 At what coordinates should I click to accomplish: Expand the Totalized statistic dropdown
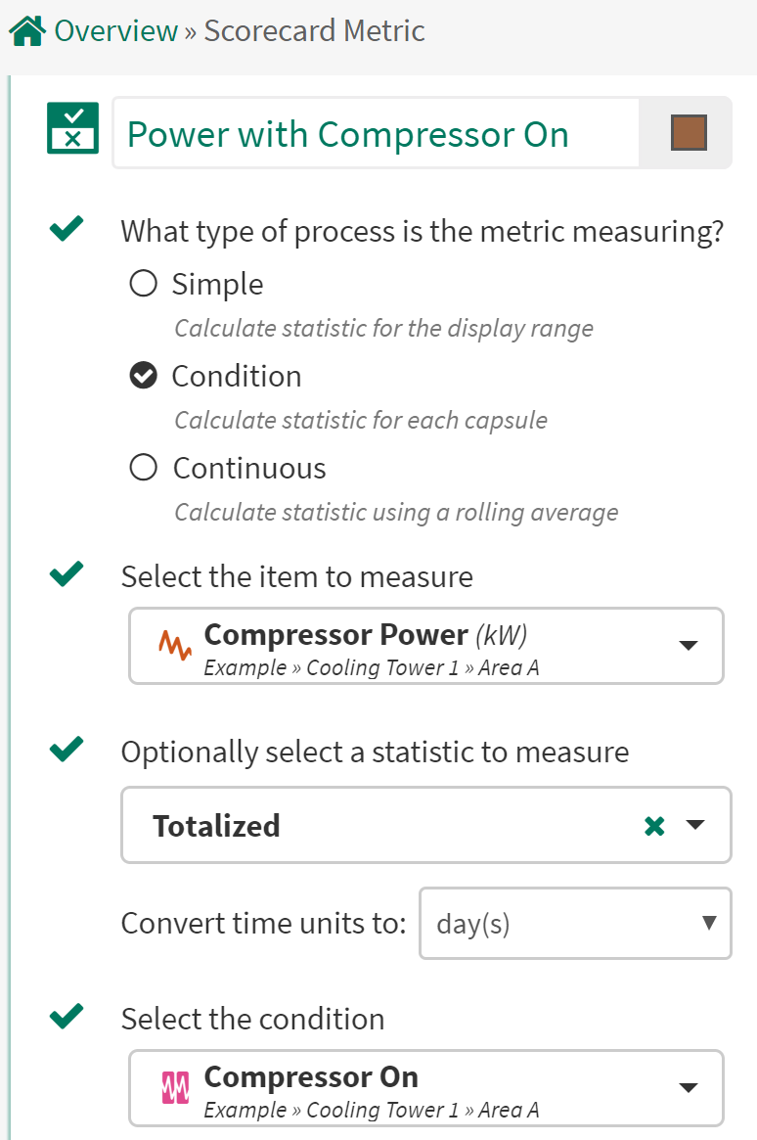point(695,825)
